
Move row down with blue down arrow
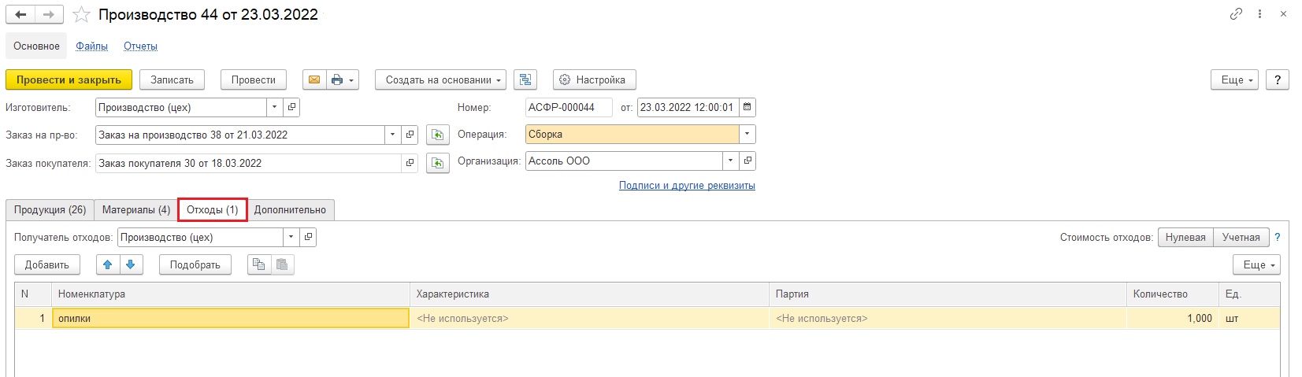coord(131,264)
